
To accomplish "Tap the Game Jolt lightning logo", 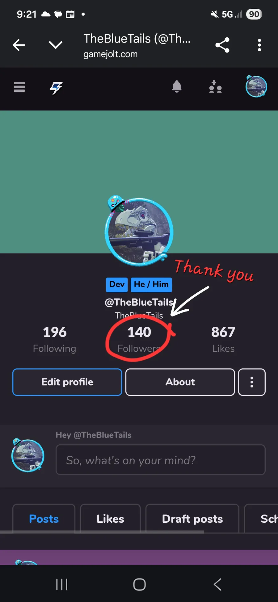I will 56,88.
